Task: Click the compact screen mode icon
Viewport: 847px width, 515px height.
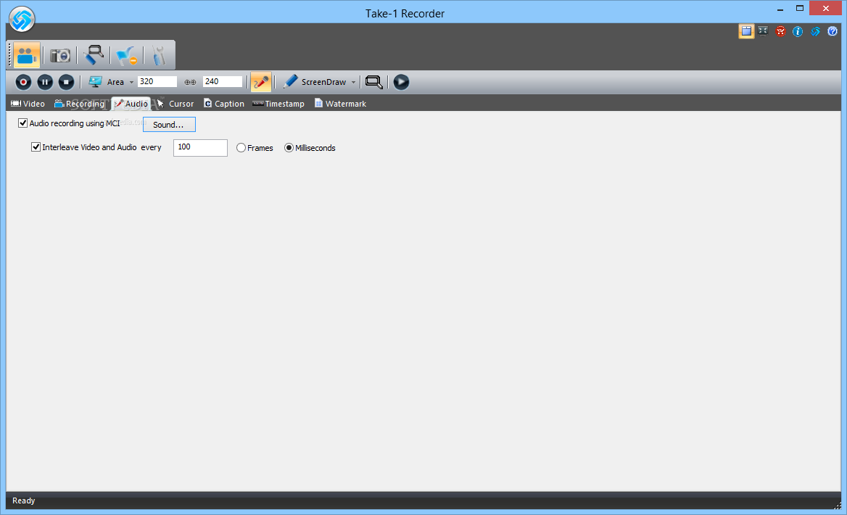Action: [x=763, y=31]
